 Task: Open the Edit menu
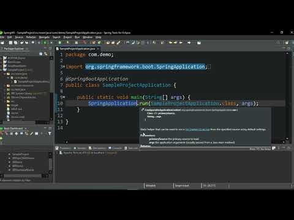click(10, 37)
